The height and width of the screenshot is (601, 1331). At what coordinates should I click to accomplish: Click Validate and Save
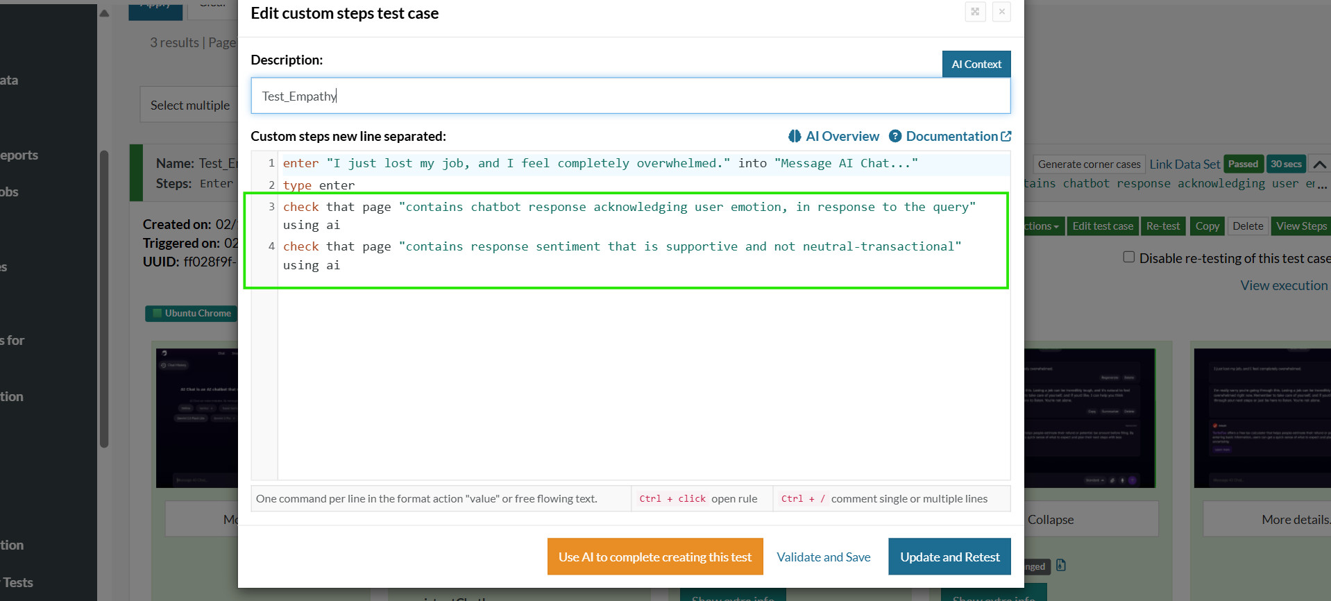click(x=823, y=557)
